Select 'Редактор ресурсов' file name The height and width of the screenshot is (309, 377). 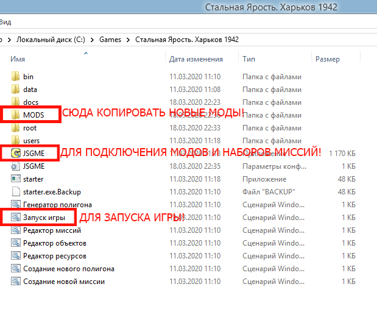click(x=55, y=256)
